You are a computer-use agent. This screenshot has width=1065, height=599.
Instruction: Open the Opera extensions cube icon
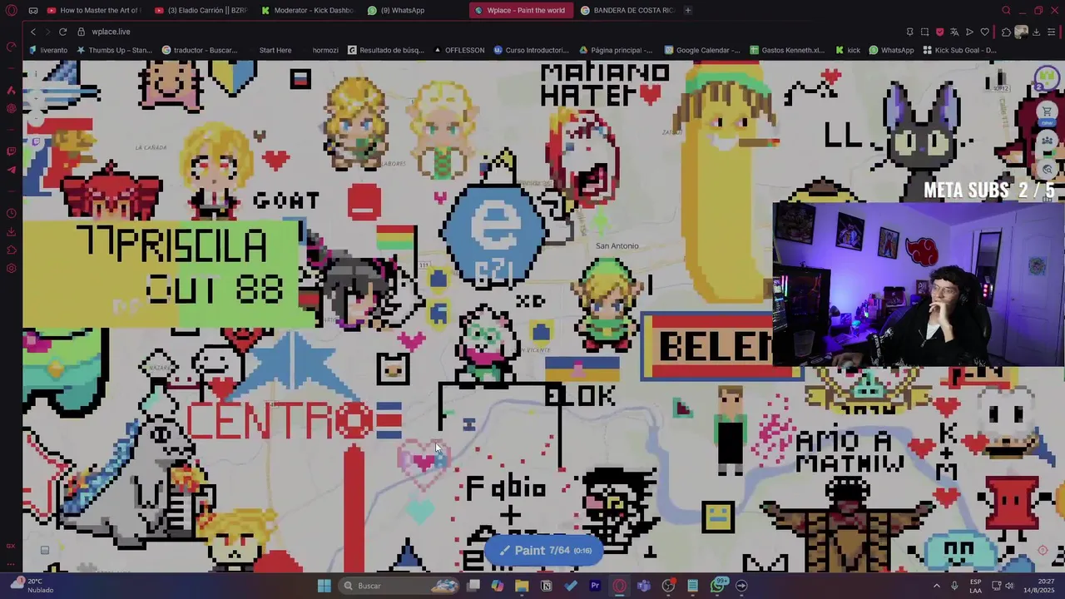click(x=1006, y=32)
